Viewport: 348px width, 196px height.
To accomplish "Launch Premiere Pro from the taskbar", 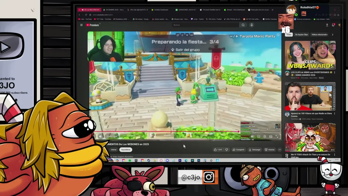I will (180, 161).
